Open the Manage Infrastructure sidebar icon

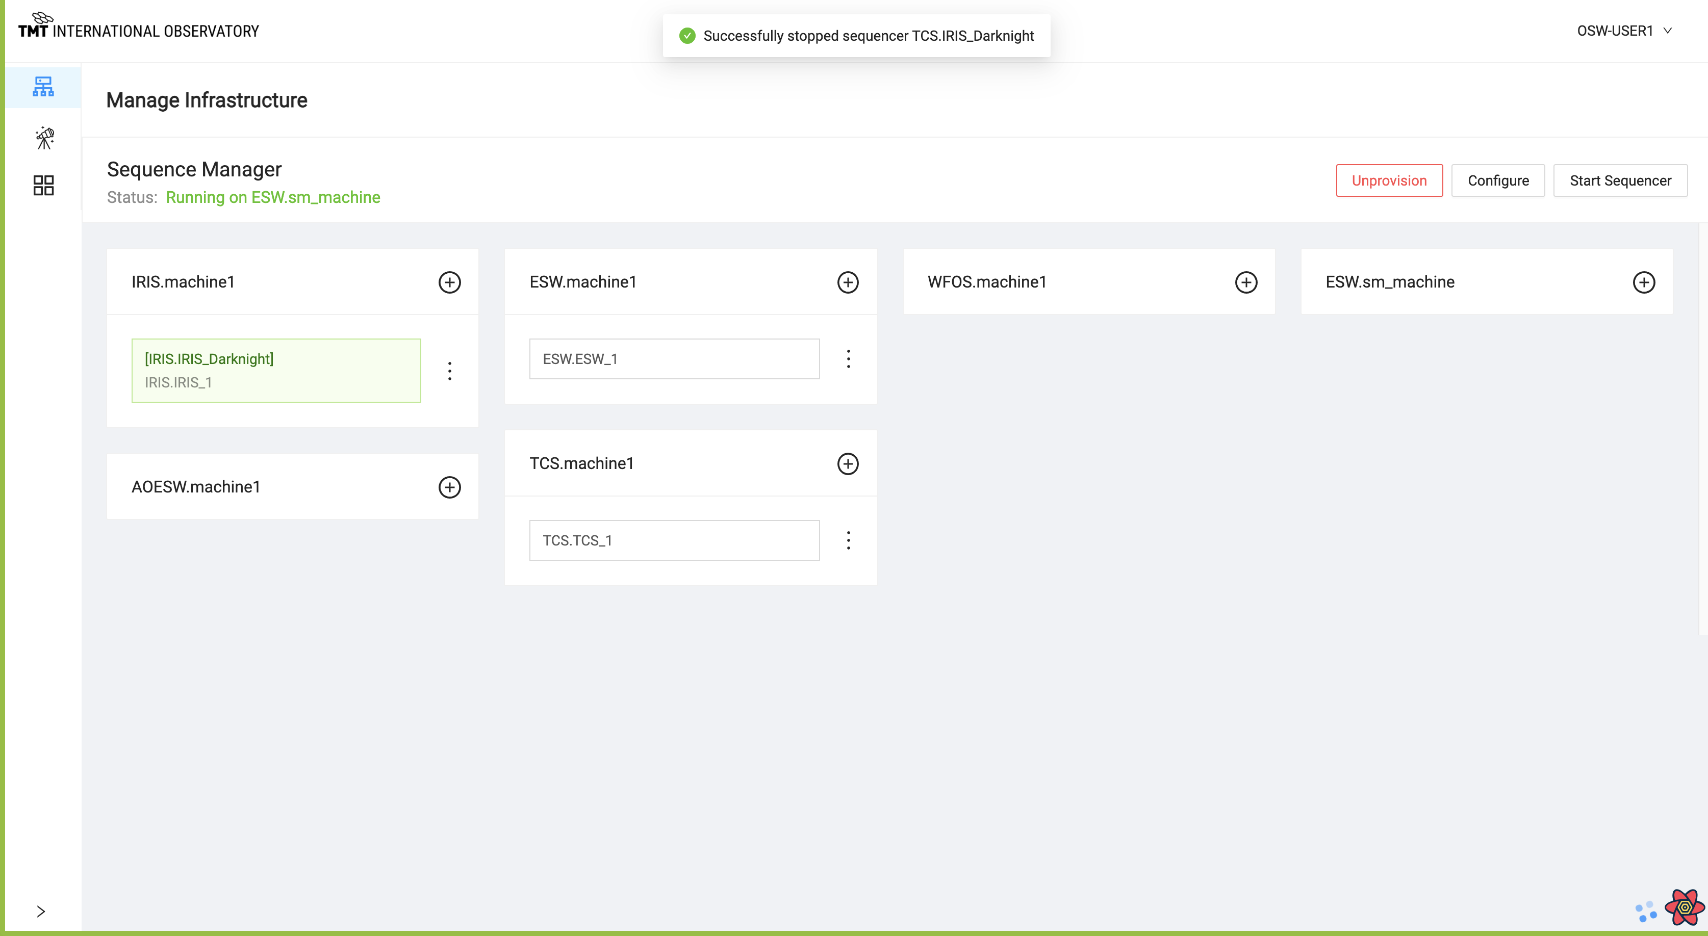43,86
